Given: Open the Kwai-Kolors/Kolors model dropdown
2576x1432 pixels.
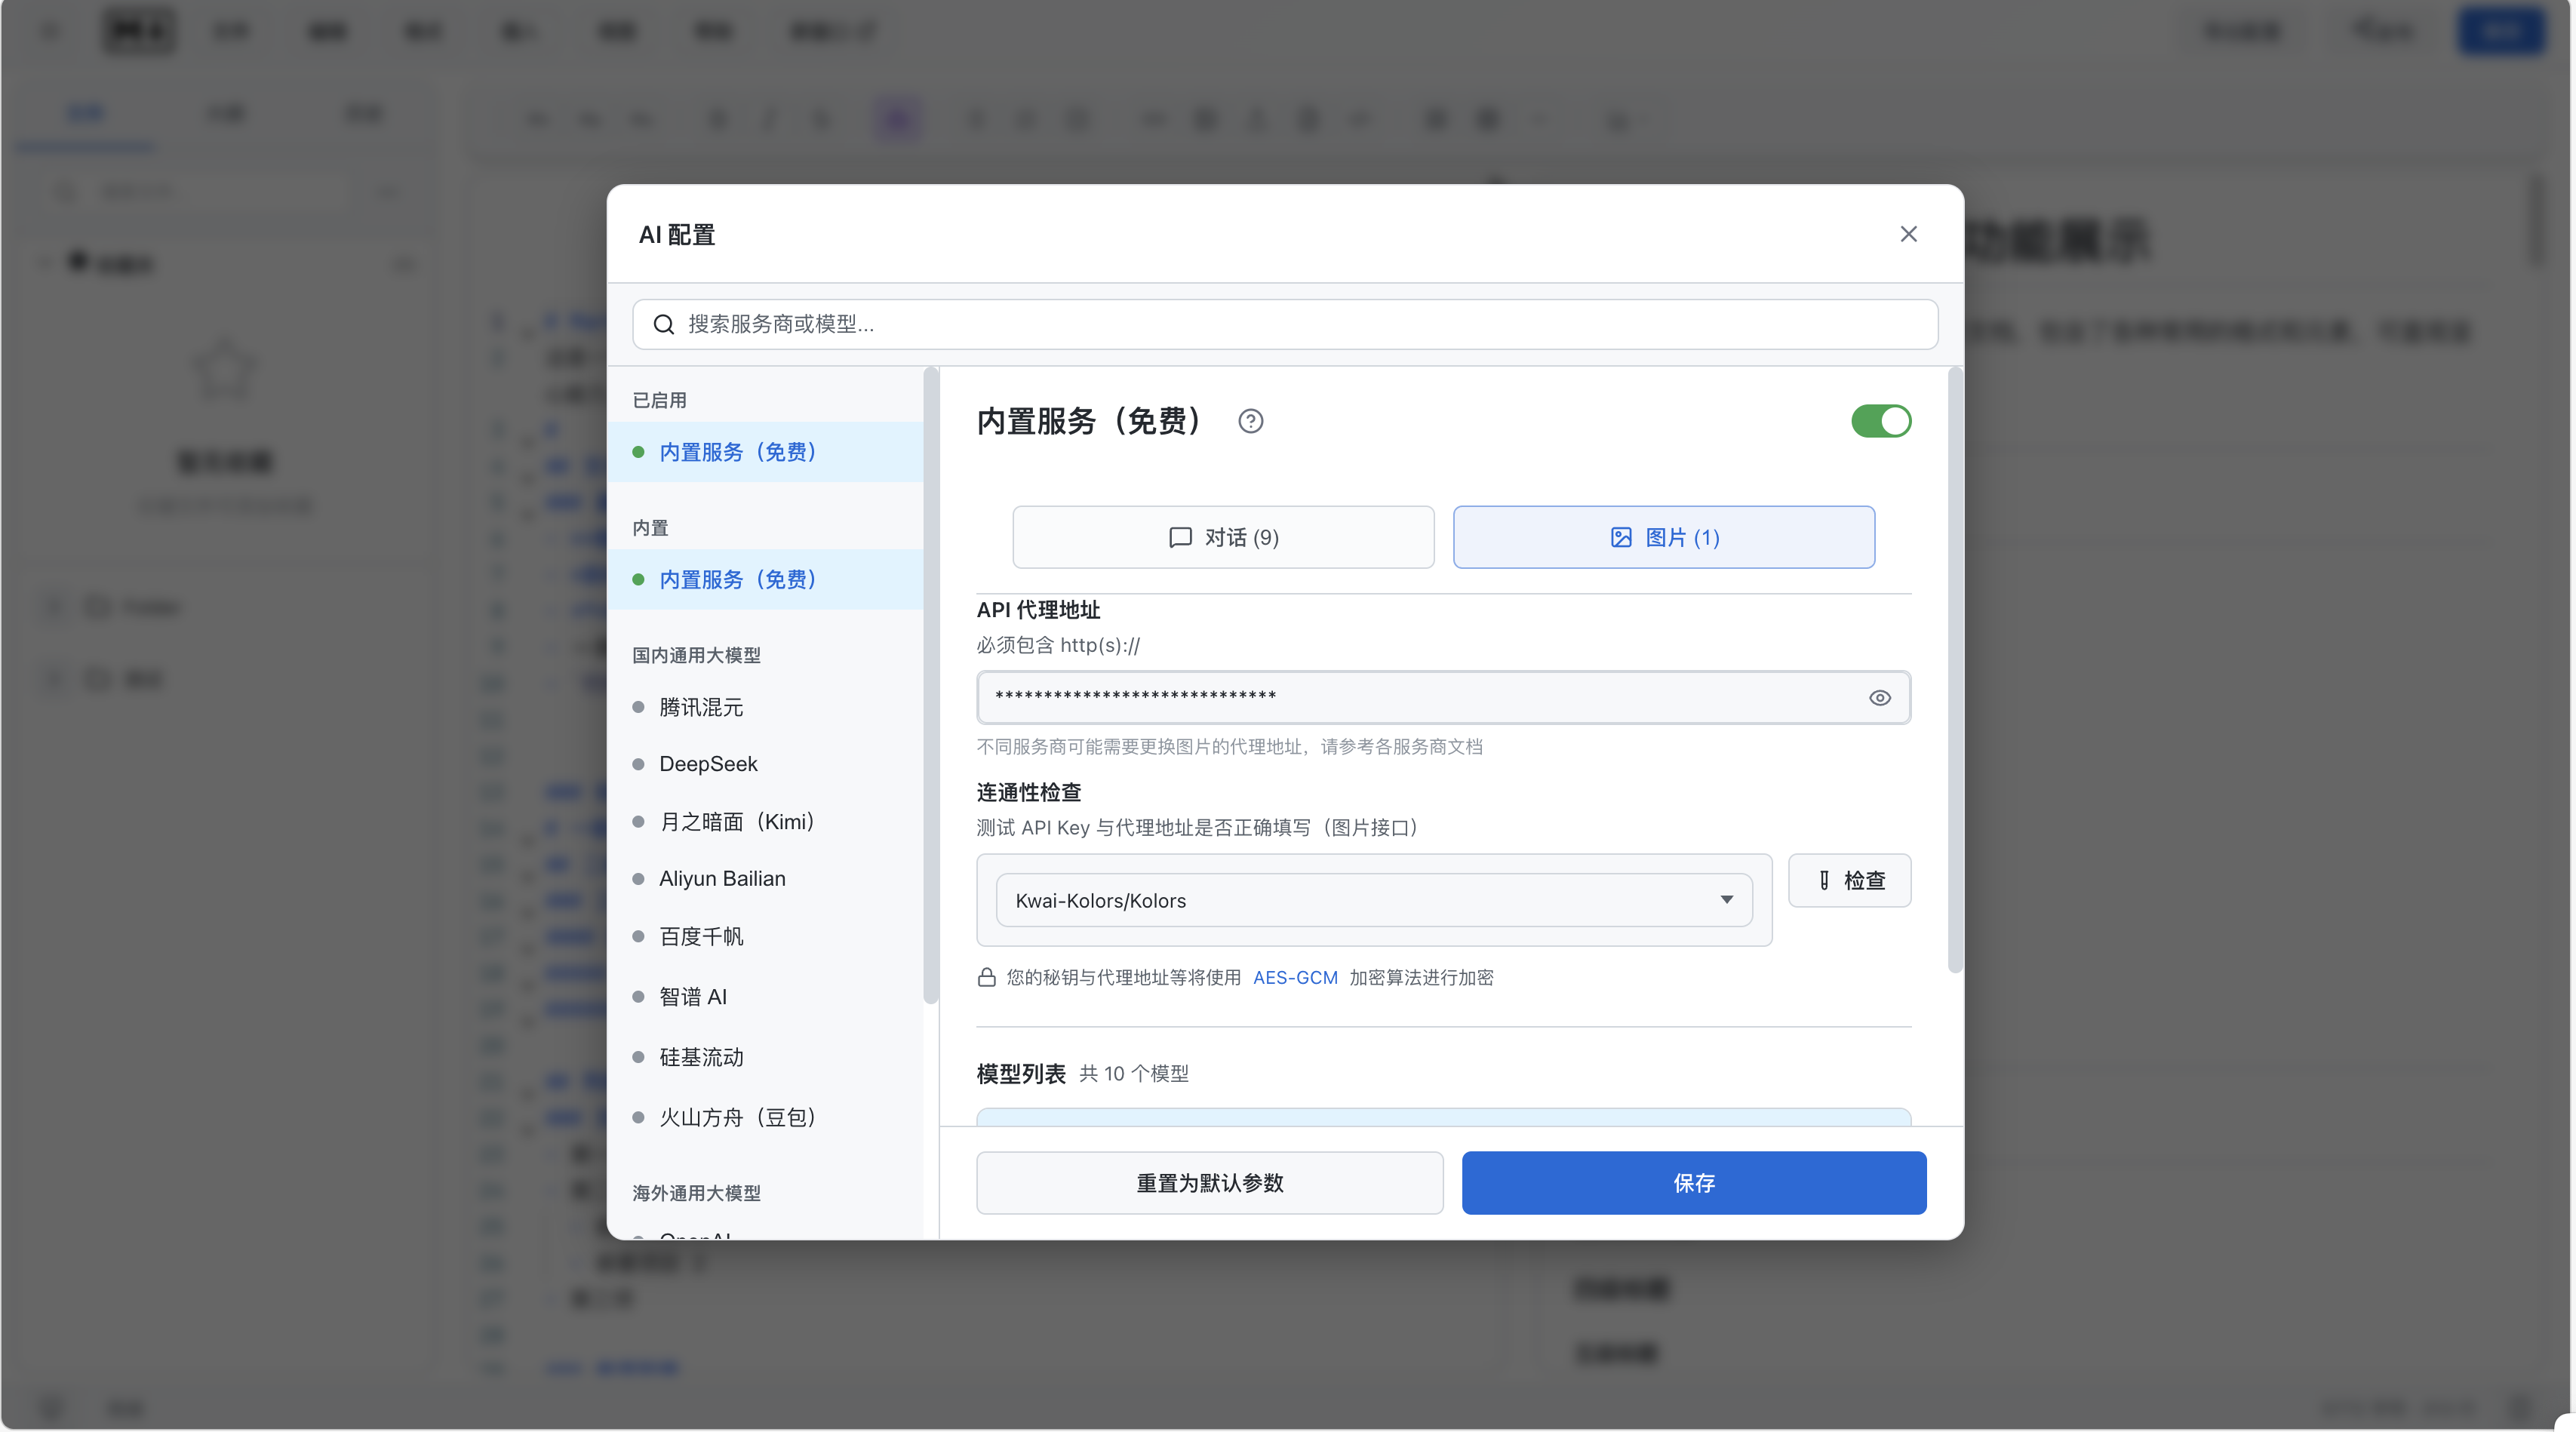Looking at the screenshot, I should (1373, 900).
